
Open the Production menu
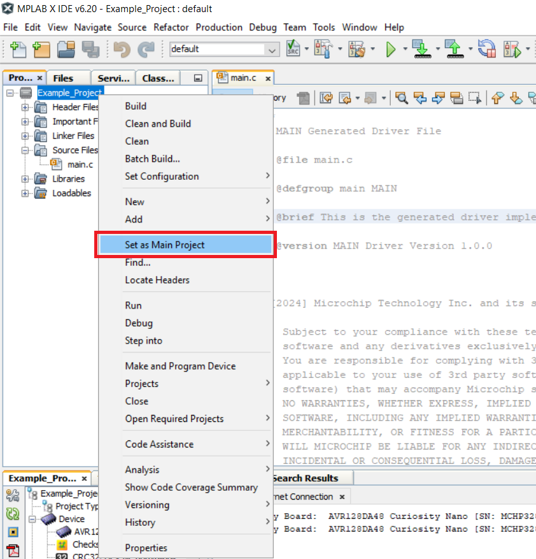coord(219,27)
